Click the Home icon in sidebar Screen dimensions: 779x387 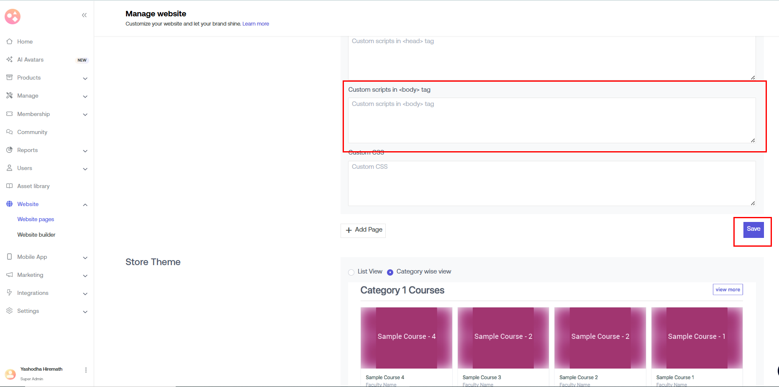pos(9,41)
